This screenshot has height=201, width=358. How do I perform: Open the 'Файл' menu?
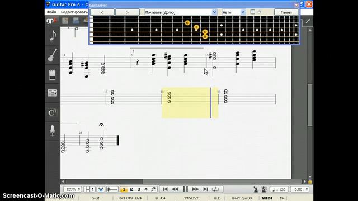(51, 12)
